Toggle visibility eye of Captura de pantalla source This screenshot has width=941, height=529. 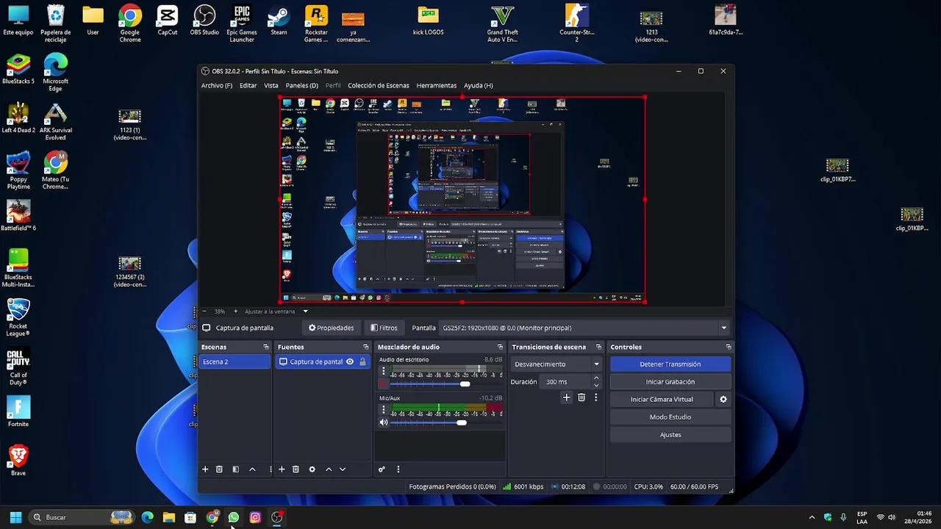350,361
